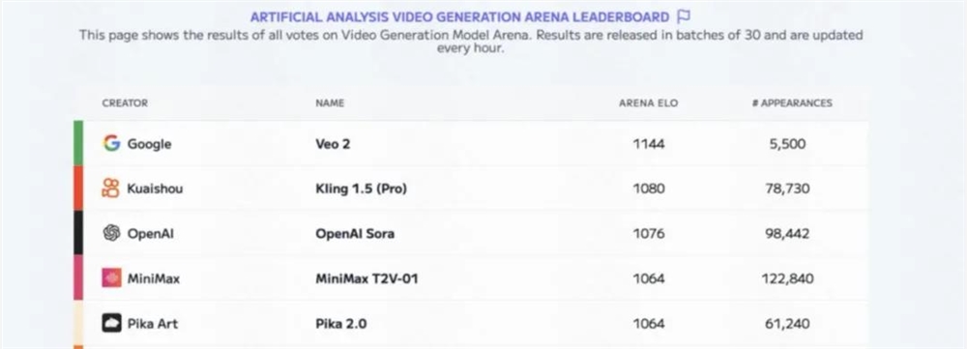Select the Pika 2.0 model name

[x=341, y=324]
